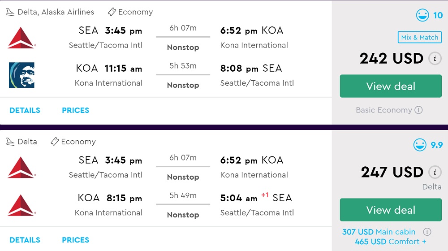This screenshot has height=251, width=448.
Task: Click the Delta logo on the first outbound flight
Action: click(x=22, y=38)
